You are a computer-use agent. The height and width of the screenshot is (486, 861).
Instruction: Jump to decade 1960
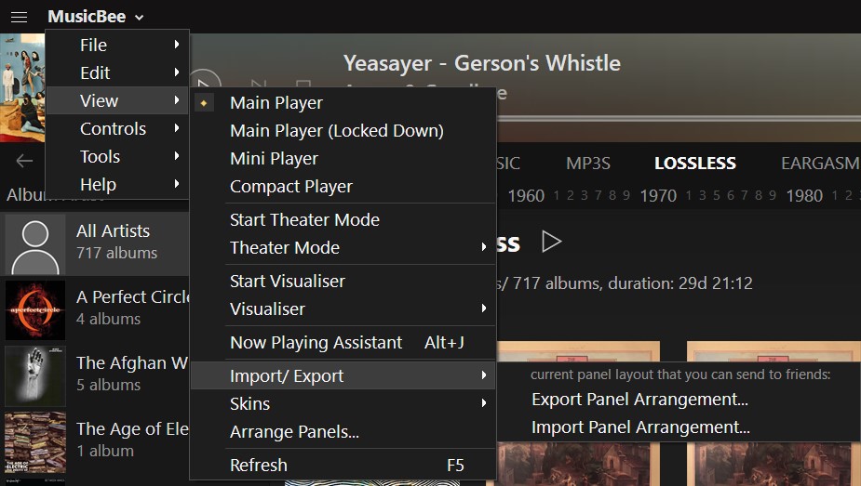(526, 196)
